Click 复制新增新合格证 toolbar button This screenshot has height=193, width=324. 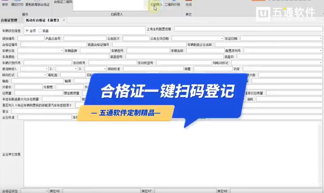(x=37, y=3)
